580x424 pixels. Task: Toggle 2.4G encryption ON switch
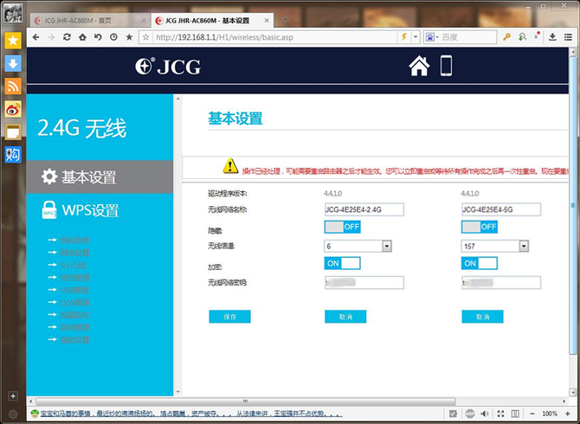[342, 263]
